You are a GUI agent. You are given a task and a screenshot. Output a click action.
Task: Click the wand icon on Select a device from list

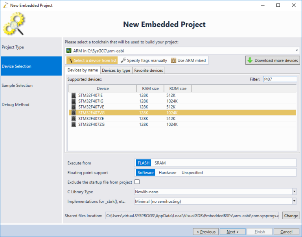[x=70, y=60]
